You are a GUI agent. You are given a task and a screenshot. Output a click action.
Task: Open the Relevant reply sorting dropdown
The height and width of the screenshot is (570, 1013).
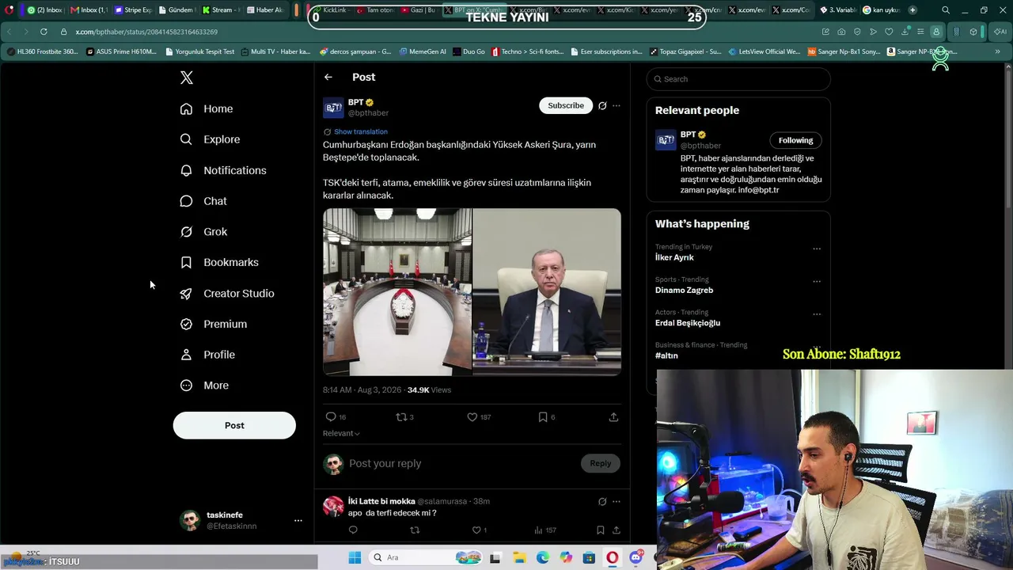(x=341, y=433)
